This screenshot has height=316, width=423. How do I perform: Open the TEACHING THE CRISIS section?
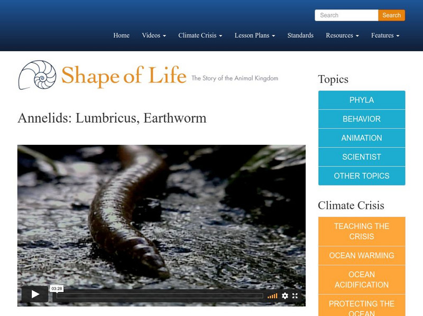tap(361, 230)
